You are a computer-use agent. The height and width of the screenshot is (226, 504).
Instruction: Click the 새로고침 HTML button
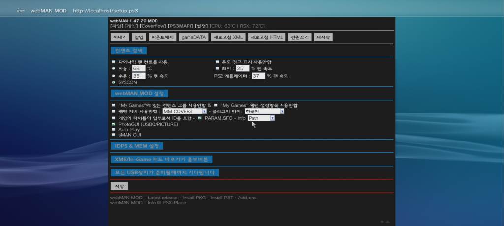pyautogui.click(x=267, y=37)
